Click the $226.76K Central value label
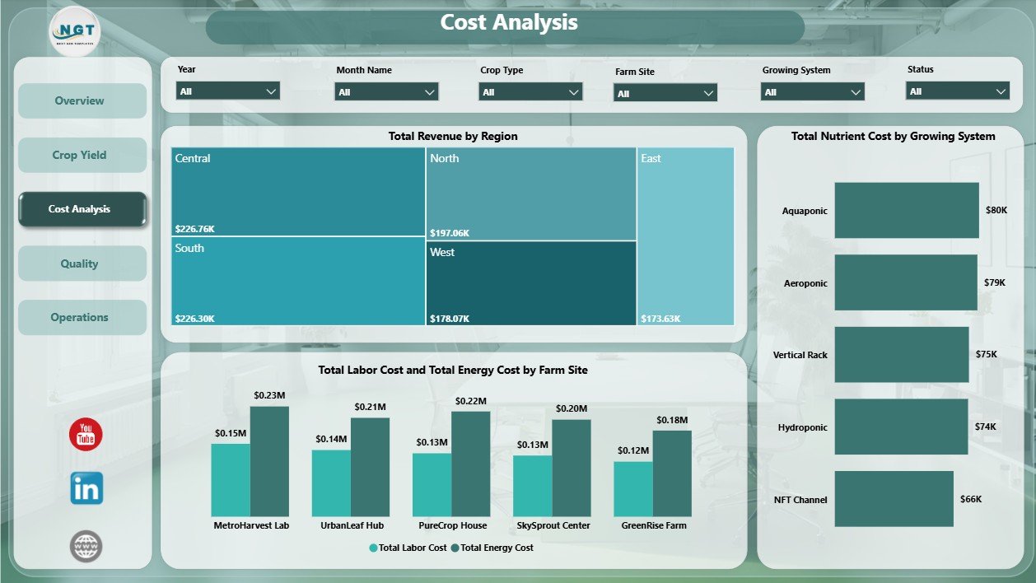1036x583 pixels. 195,228
